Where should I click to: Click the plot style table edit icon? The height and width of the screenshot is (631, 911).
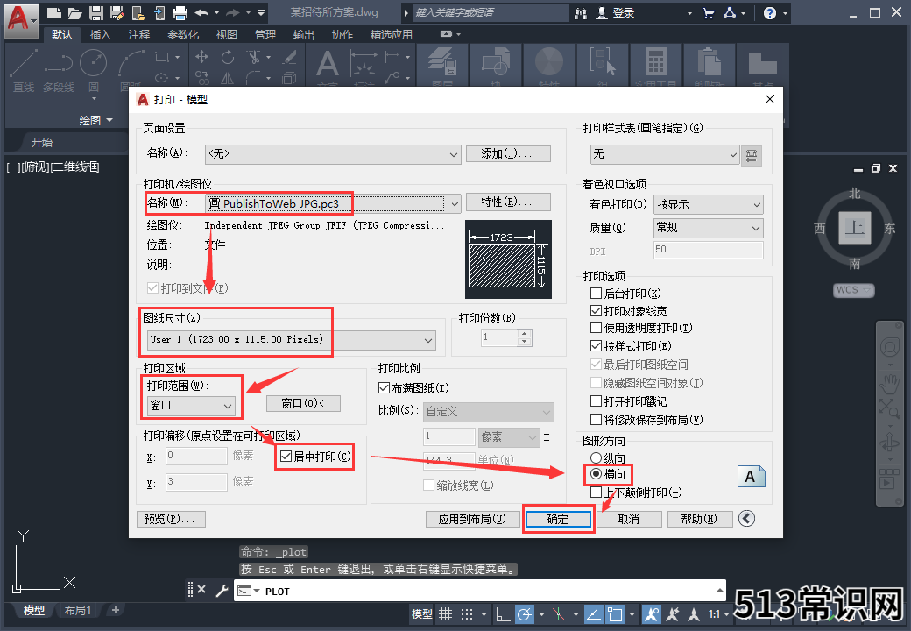[x=752, y=155]
